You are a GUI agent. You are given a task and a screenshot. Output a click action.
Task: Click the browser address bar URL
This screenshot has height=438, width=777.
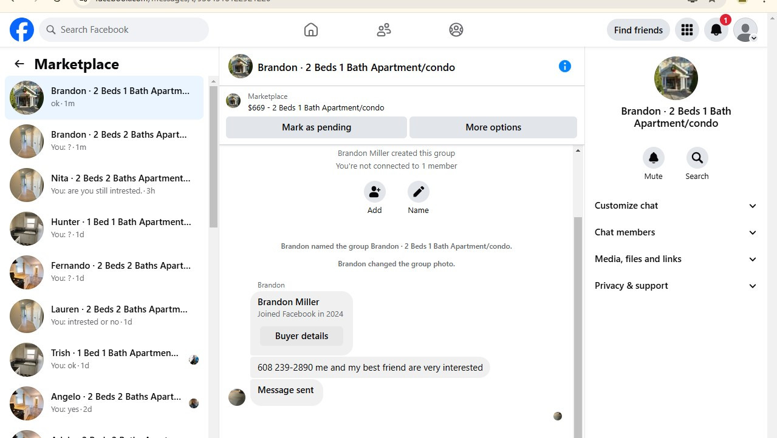click(182, 1)
